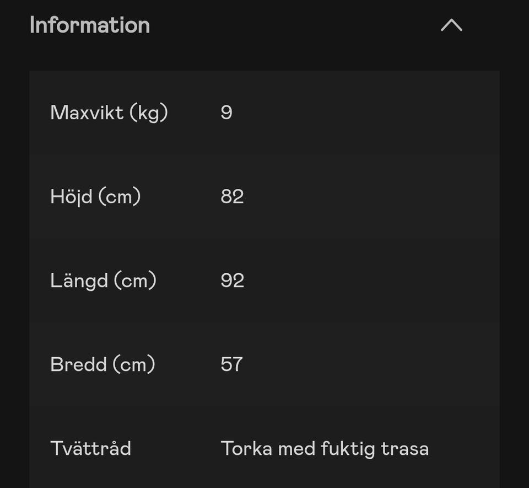The image size is (529, 488).
Task: Click the (cm) unit after Längd
Action: [x=135, y=280]
